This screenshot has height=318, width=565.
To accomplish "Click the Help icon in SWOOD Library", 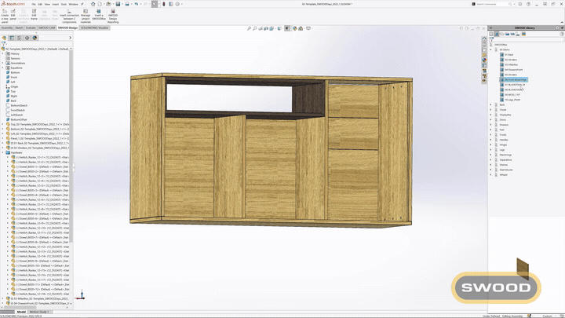I will pyautogui.click(x=562, y=34).
